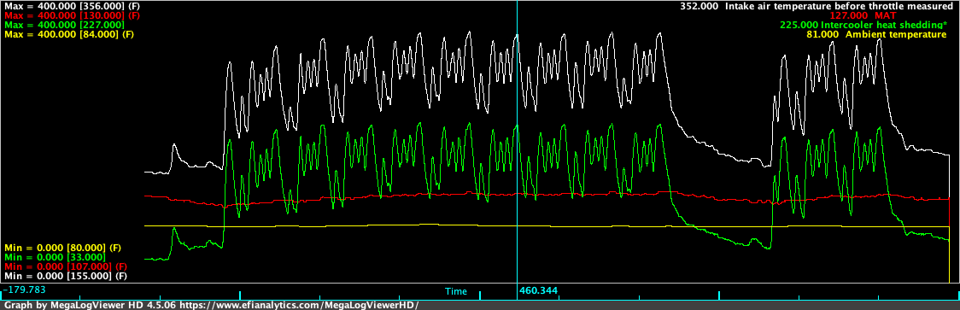Click the yellow Max = 400.000 [84.000] label
The height and width of the screenshot is (310, 960).
pyautogui.click(x=68, y=35)
